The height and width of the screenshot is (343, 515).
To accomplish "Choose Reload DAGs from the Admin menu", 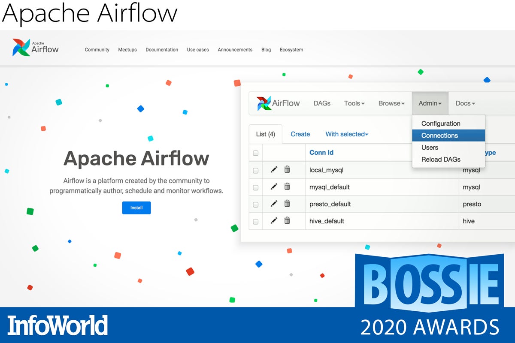I will [x=448, y=159].
